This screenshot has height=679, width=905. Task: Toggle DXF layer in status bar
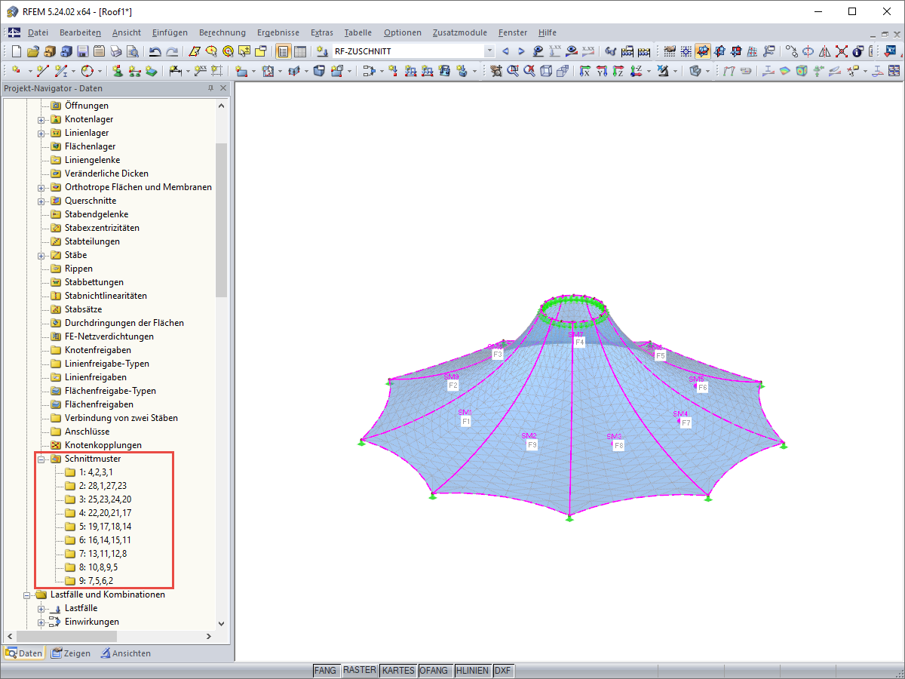(503, 671)
